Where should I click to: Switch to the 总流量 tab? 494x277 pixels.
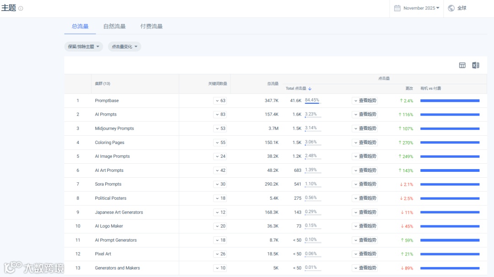coord(80,26)
